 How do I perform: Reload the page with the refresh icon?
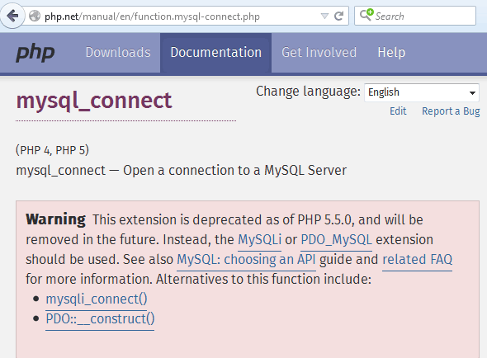point(339,16)
